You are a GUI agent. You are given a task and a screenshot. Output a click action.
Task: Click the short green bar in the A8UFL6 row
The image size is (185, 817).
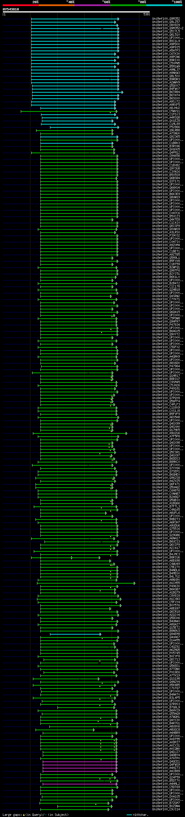point(74,513)
